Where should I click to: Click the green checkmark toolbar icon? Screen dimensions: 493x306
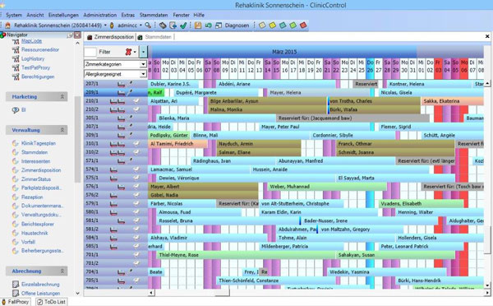(183, 25)
